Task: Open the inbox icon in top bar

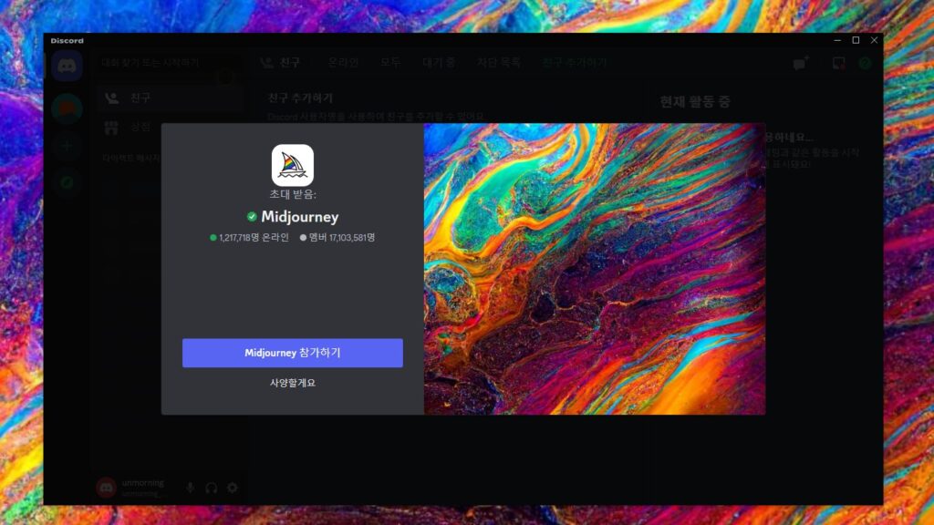Action: point(839,63)
